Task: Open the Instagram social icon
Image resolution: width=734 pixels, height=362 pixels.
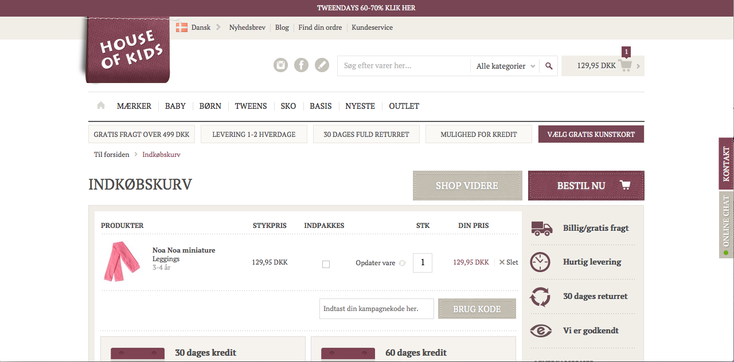Action: coord(280,65)
